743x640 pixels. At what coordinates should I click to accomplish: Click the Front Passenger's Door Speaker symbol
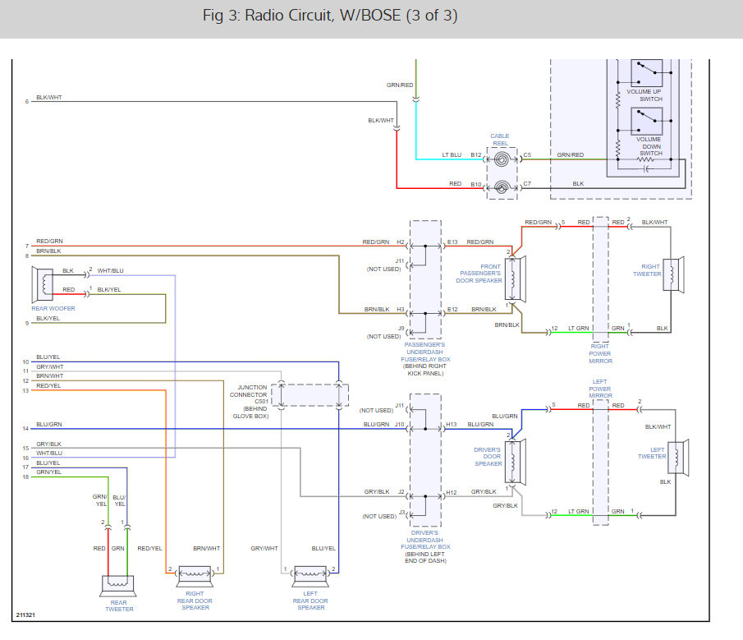pyautogui.click(x=516, y=279)
